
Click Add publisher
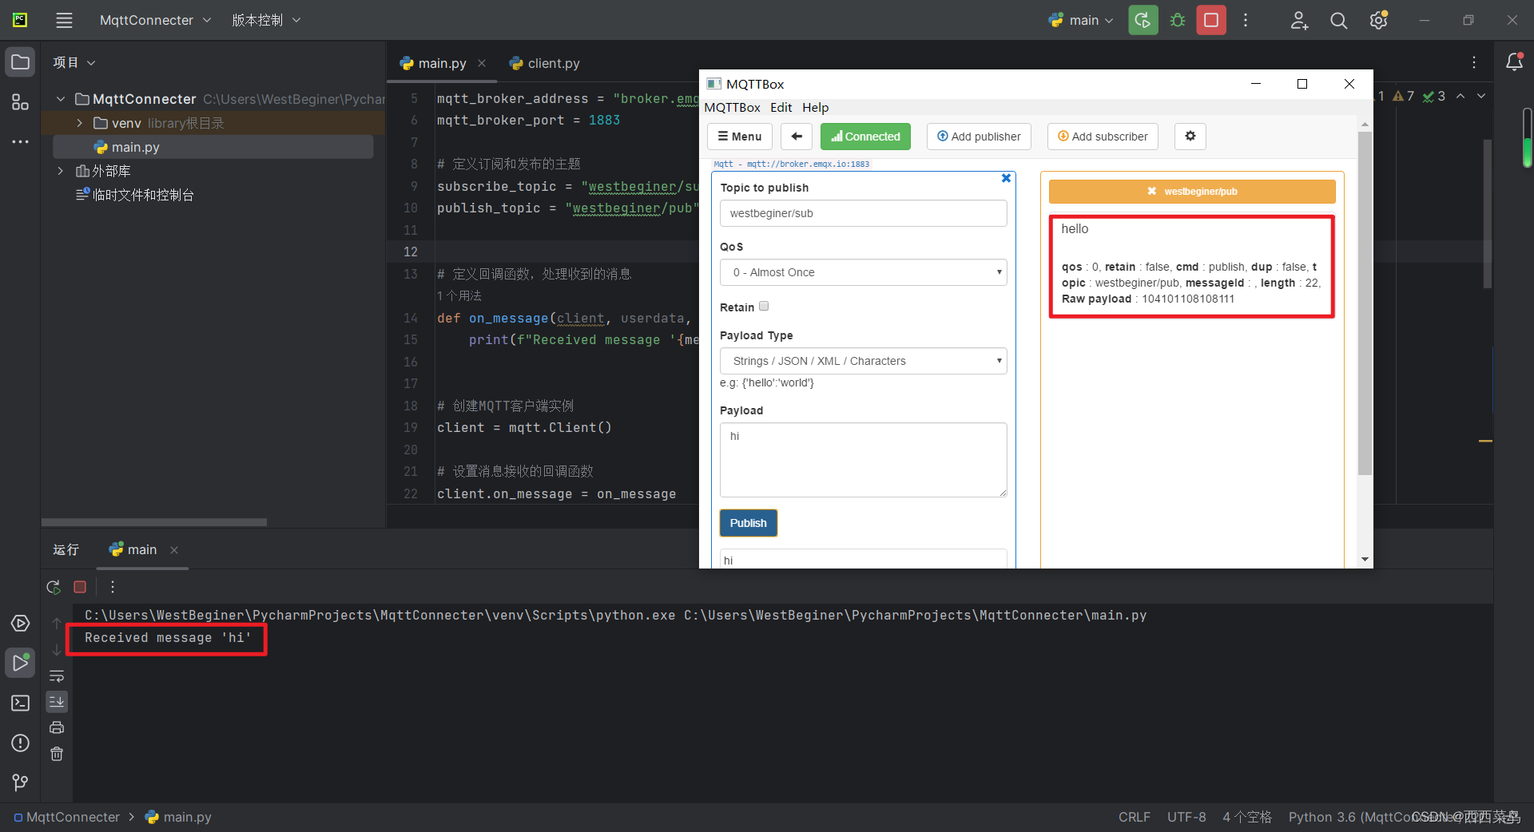pyautogui.click(x=979, y=137)
